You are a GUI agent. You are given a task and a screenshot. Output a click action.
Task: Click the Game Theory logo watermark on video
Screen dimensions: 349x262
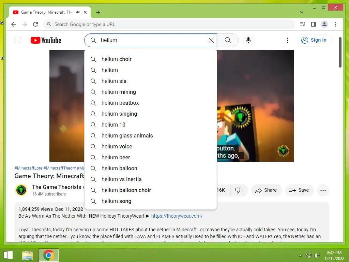click(x=283, y=151)
